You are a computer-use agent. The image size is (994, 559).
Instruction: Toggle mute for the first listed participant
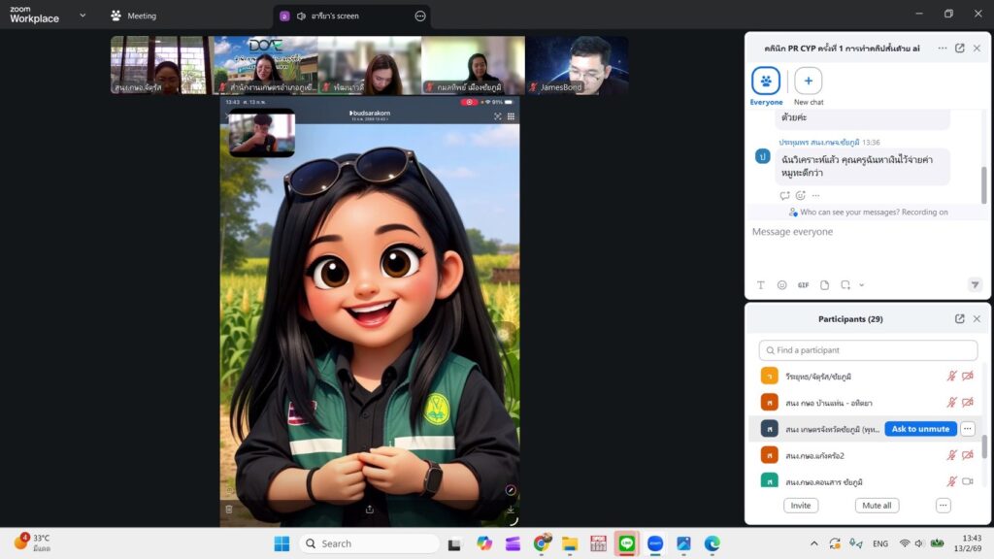952,376
